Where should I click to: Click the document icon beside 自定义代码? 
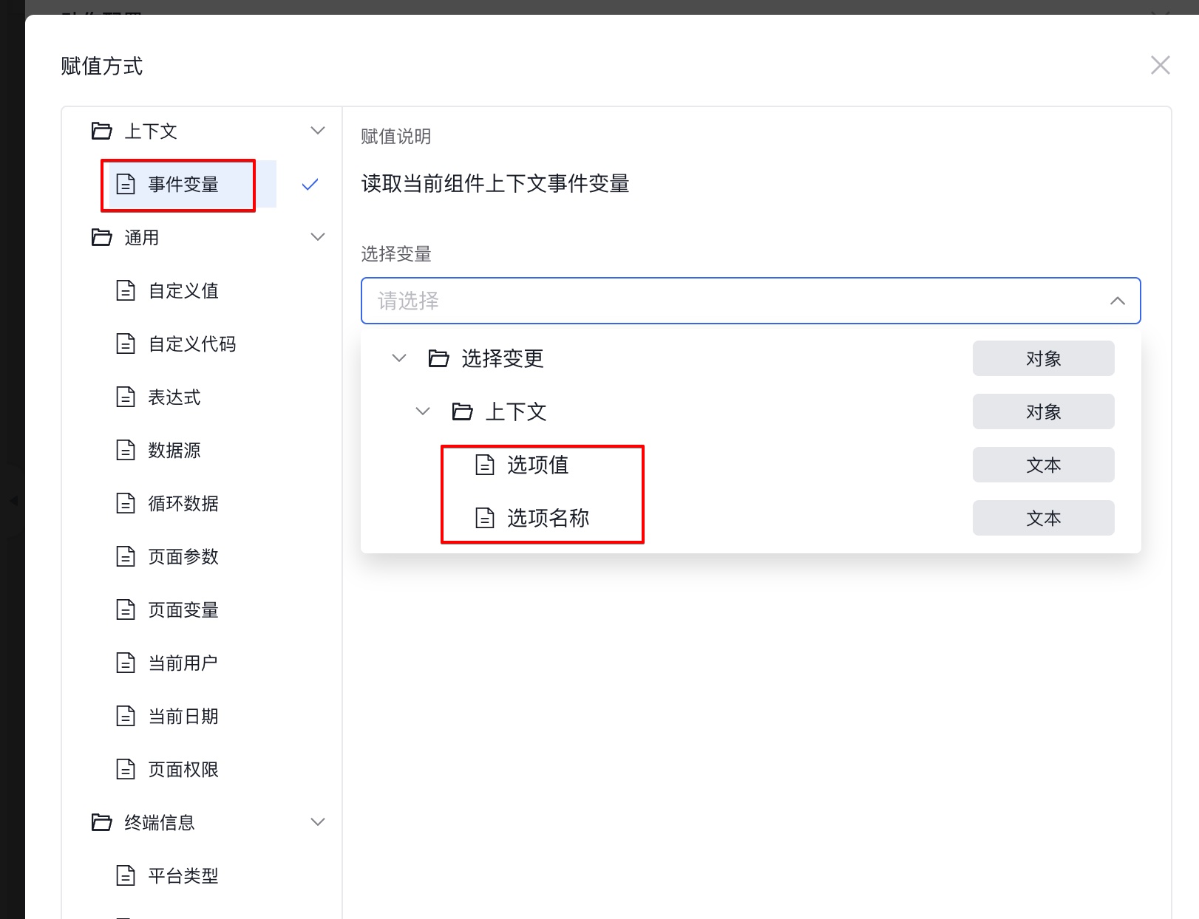tap(126, 344)
